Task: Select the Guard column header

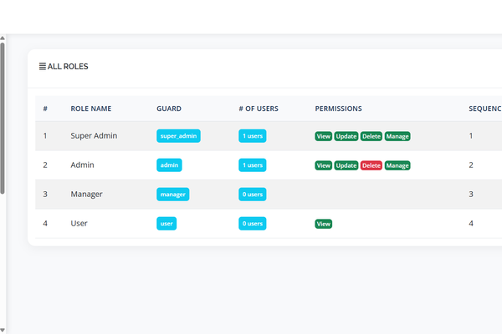Action: coord(169,109)
